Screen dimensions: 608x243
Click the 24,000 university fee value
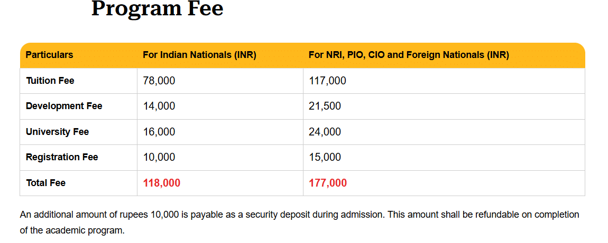(x=325, y=132)
